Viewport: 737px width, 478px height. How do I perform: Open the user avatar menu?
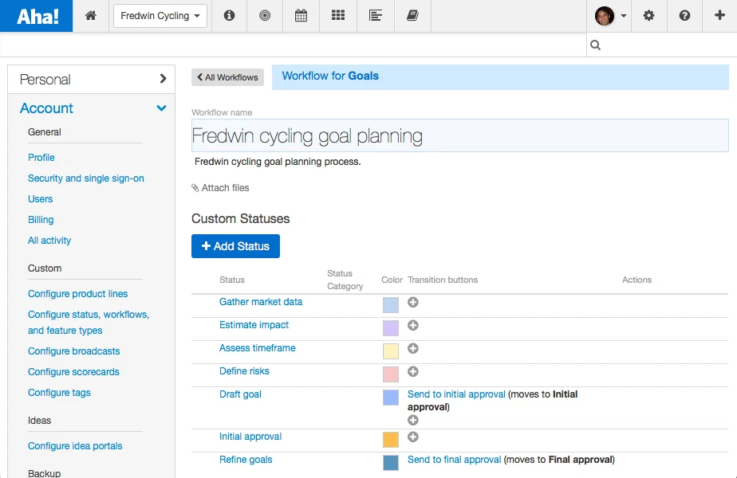coord(610,15)
